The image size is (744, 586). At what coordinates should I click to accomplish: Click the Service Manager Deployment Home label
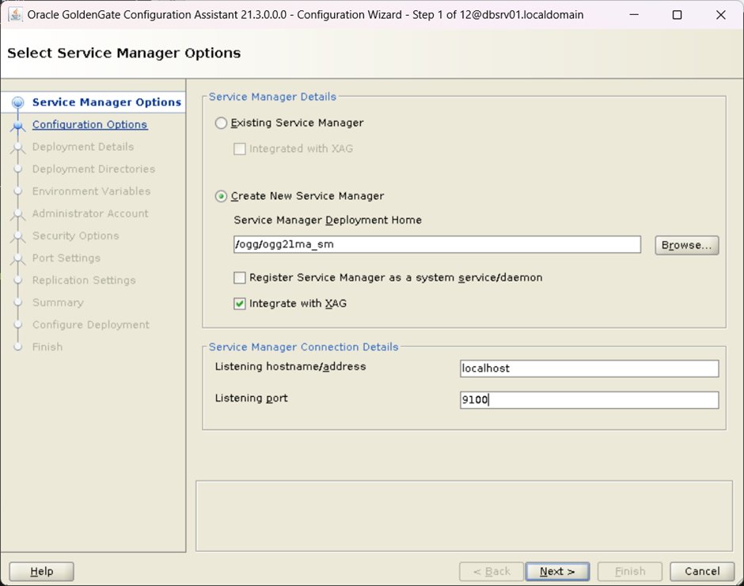click(328, 221)
